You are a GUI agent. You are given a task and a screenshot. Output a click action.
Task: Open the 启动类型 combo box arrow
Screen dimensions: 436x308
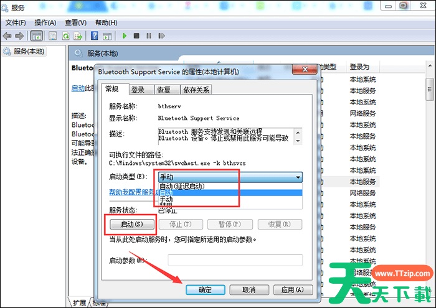pyautogui.click(x=297, y=177)
